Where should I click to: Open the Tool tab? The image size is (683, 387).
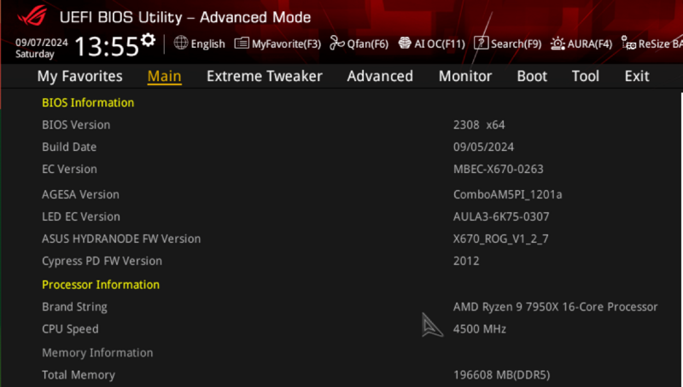click(586, 76)
